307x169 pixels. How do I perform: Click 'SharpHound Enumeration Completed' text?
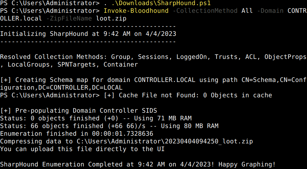point(61,164)
